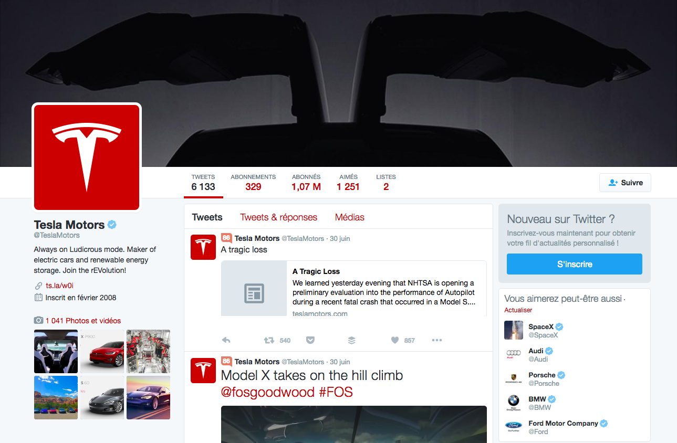View the Abonnés follower count
The width and height of the screenshot is (677, 443).
pos(306,182)
